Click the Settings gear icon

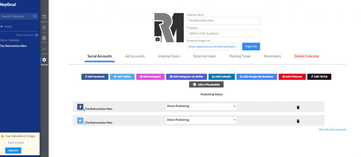point(44,60)
